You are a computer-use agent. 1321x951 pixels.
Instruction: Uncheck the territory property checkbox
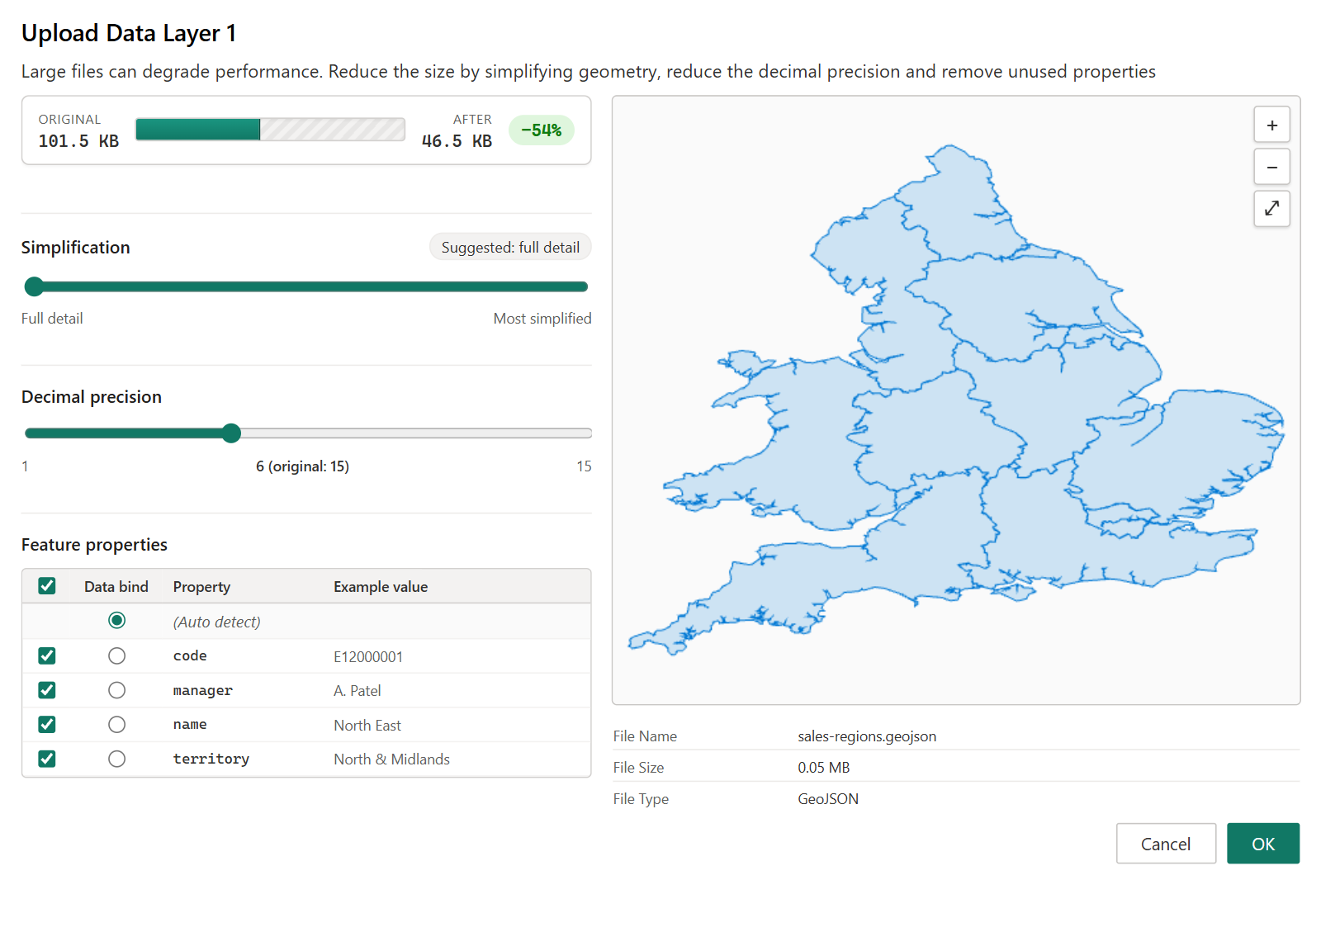tap(47, 759)
